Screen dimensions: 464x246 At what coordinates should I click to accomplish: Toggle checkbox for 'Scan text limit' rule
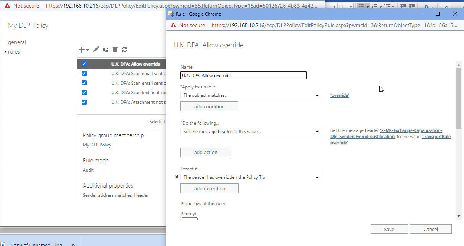coord(84,92)
